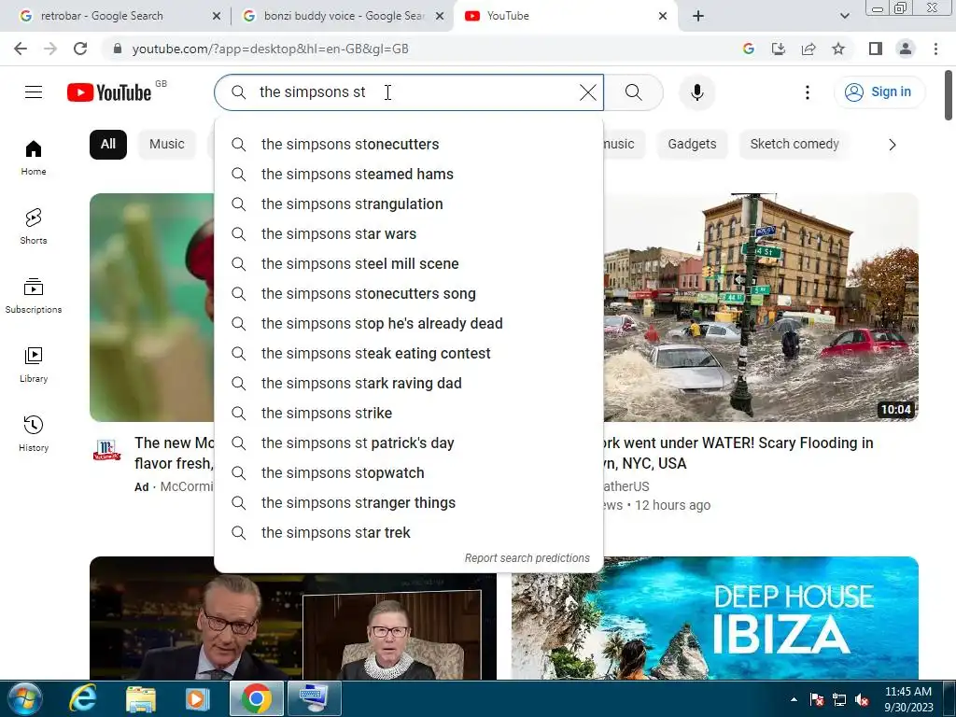Screen dimensions: 956x717
Task: Launch Internet Explorer from taskbar
Action: [x=82, y=698]
